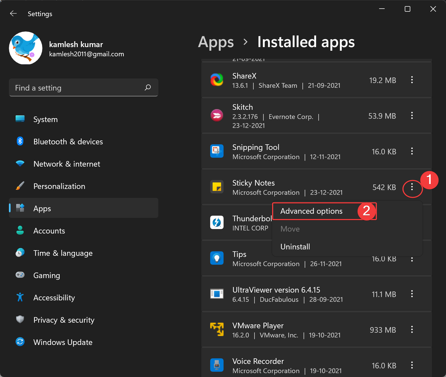The image size is (446, 377).
Task: Open the three-dot menu for Sticky Notes
Action: (412, 187)
